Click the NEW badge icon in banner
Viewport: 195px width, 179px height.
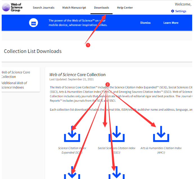(33, 23)
